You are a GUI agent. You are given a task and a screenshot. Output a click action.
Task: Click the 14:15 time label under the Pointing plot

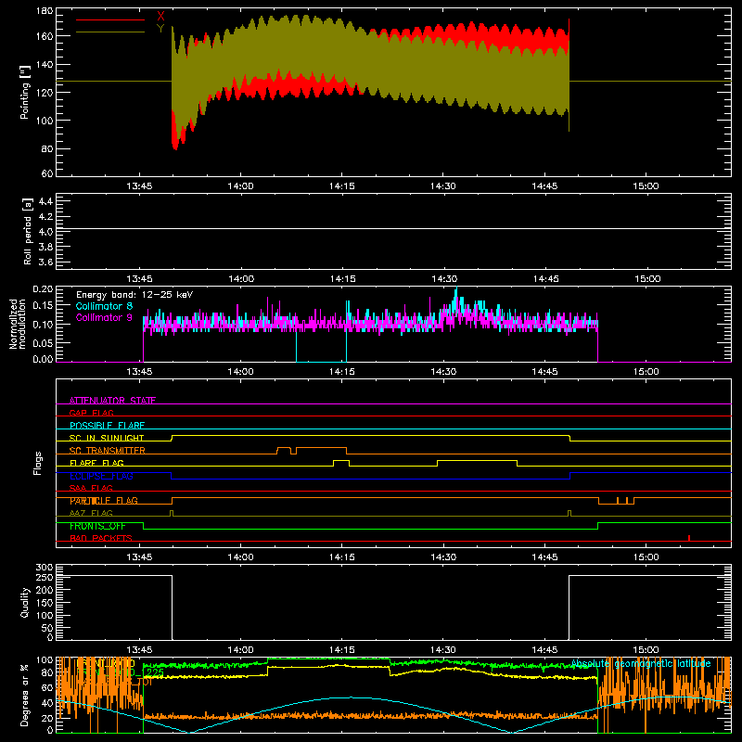pyautogui.click(x=342, y=186)
